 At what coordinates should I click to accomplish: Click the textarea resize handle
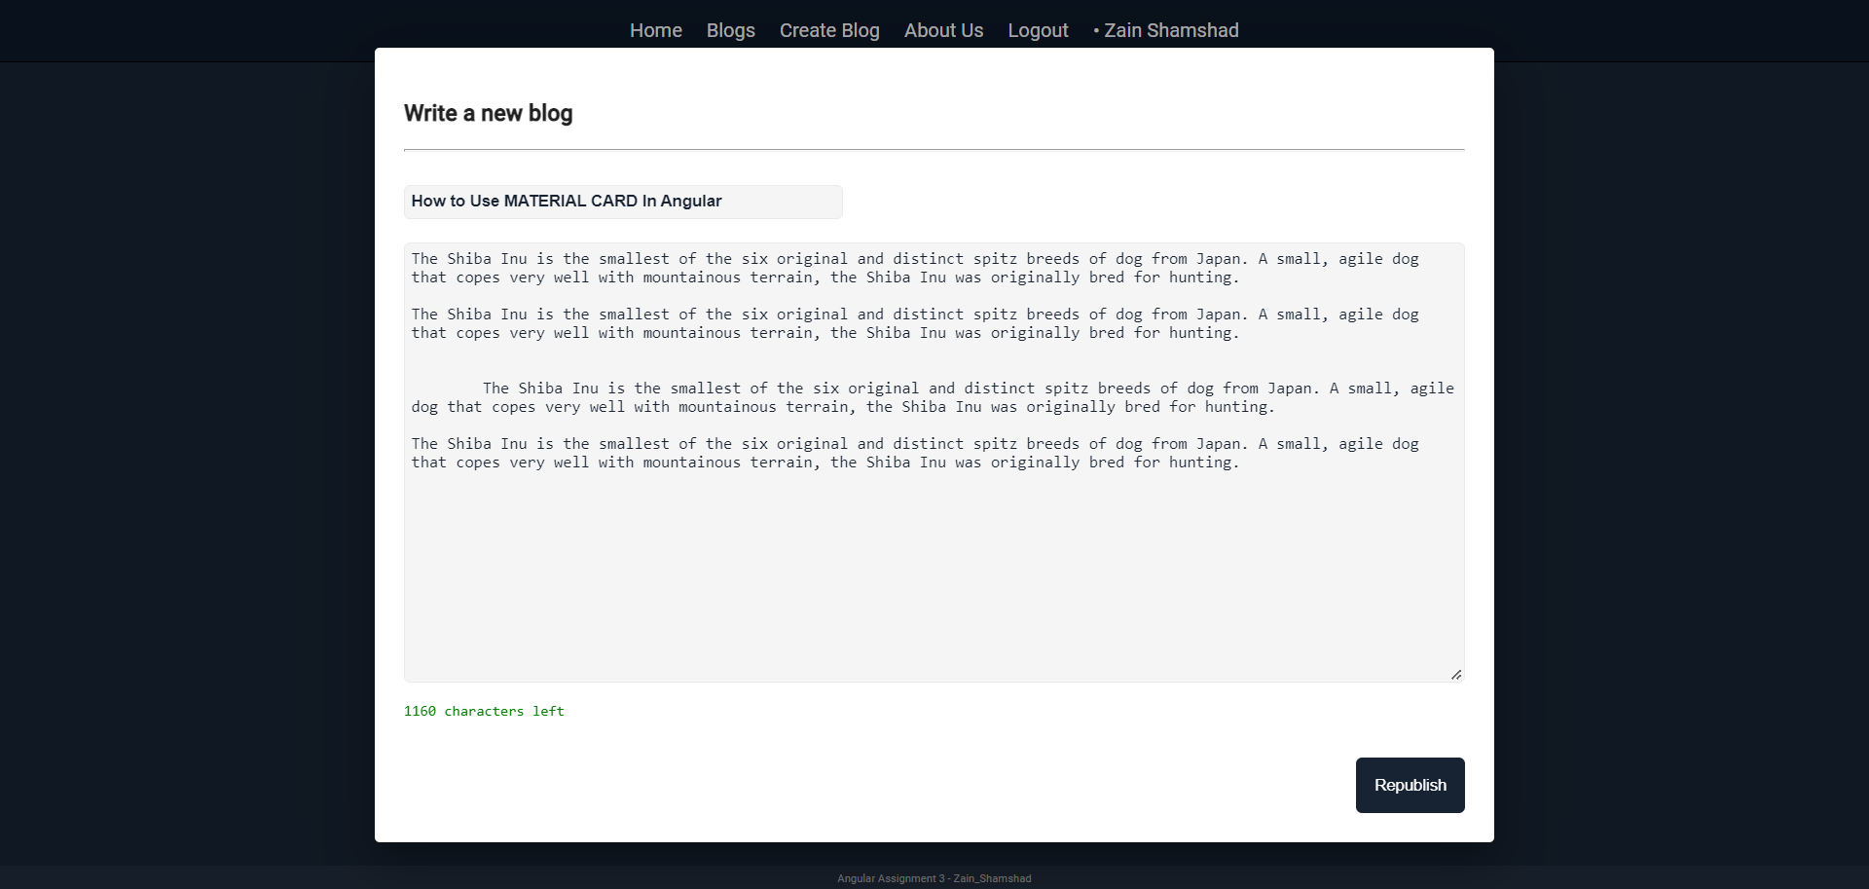pos(1456,672)
